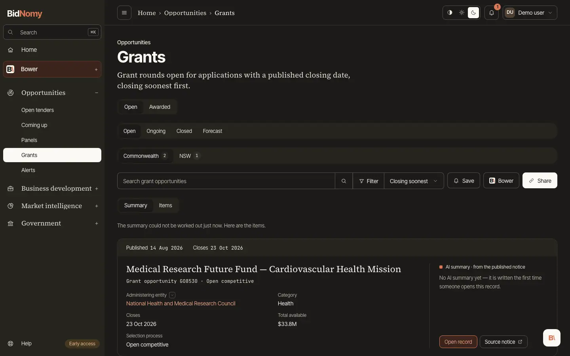This screenshot has height=356, width=570.
Task: Collapse the Opportunities section
Action: 96,93
